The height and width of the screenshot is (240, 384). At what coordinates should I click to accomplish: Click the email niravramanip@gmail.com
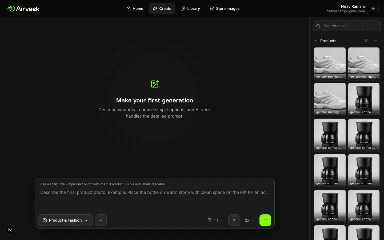(346, 11)
